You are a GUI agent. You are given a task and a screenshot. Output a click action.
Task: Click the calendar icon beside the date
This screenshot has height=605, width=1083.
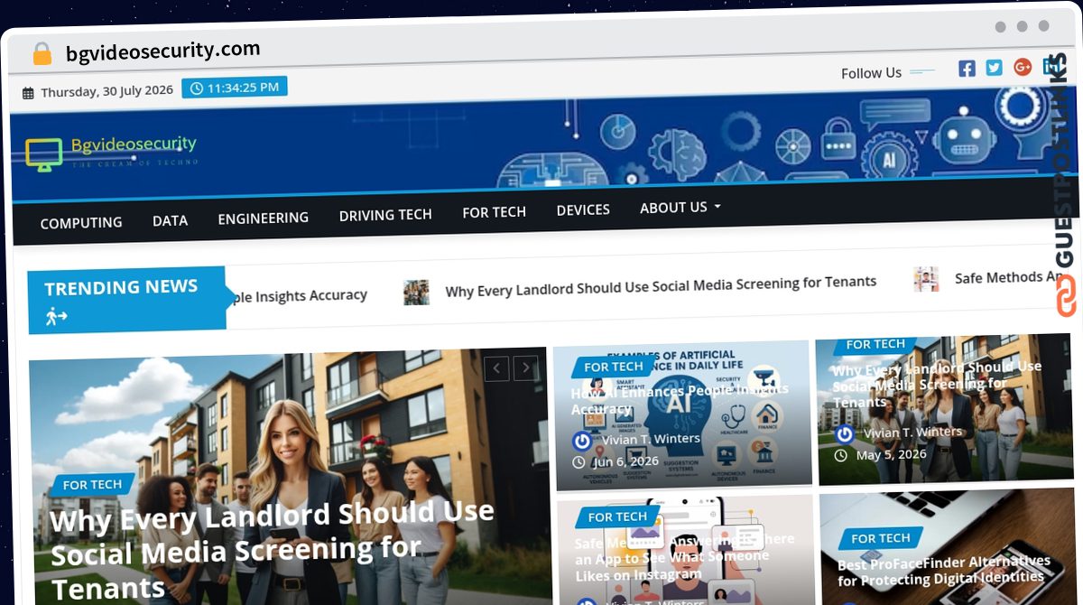point(28,93)
